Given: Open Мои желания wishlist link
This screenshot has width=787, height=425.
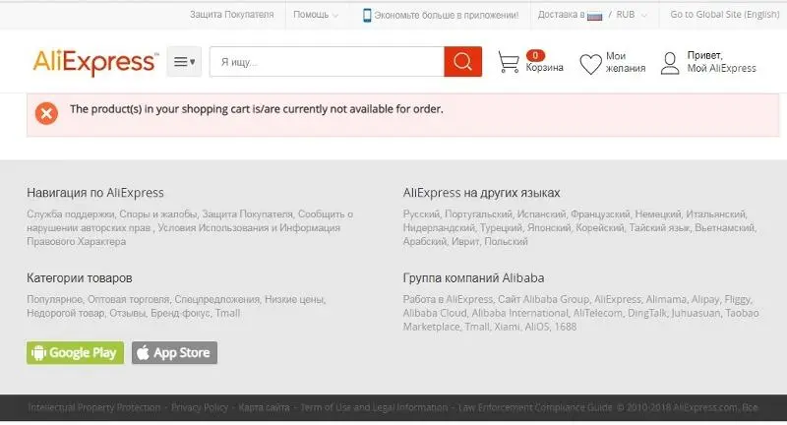Looking at the screenshot, I should point(626,62).
